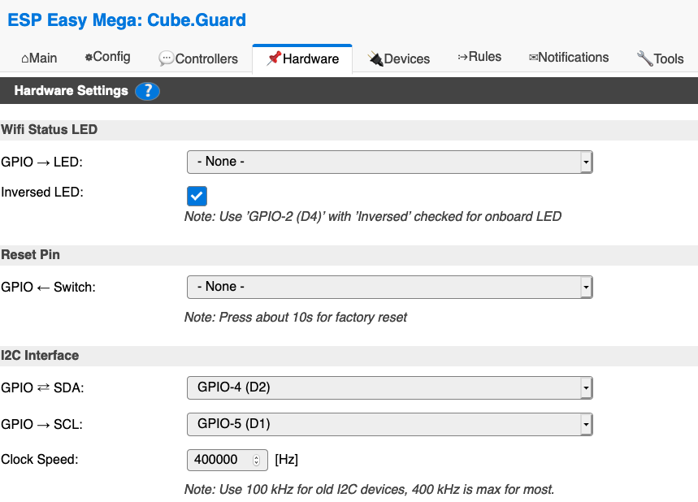698x502 pixels.
Task: Click the Clock Speed input field
Action: [219, 460]
